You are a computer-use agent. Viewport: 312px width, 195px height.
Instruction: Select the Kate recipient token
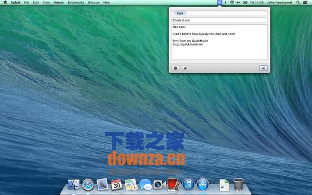[x=180, y=13]
